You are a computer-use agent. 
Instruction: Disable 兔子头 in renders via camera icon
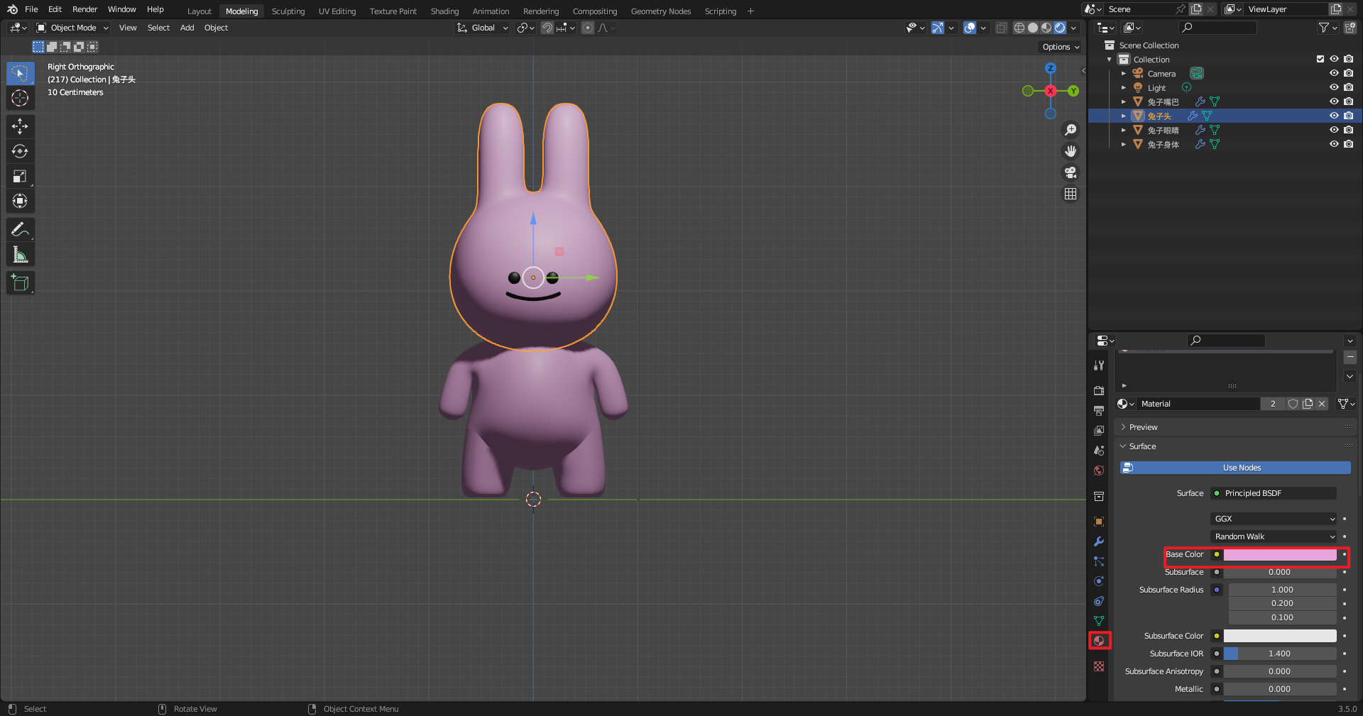(1348, 116)
